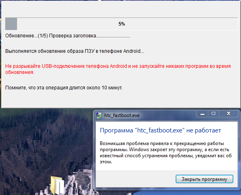Click the blank area below the 10-minute note
The image size is (241, 195).
(120, 99)
